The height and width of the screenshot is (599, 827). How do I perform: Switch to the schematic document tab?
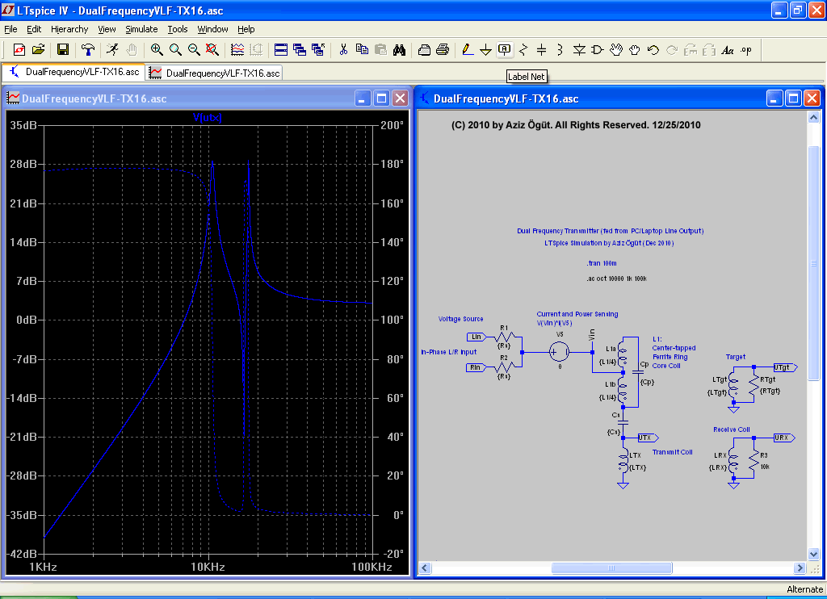coord(74,72)
